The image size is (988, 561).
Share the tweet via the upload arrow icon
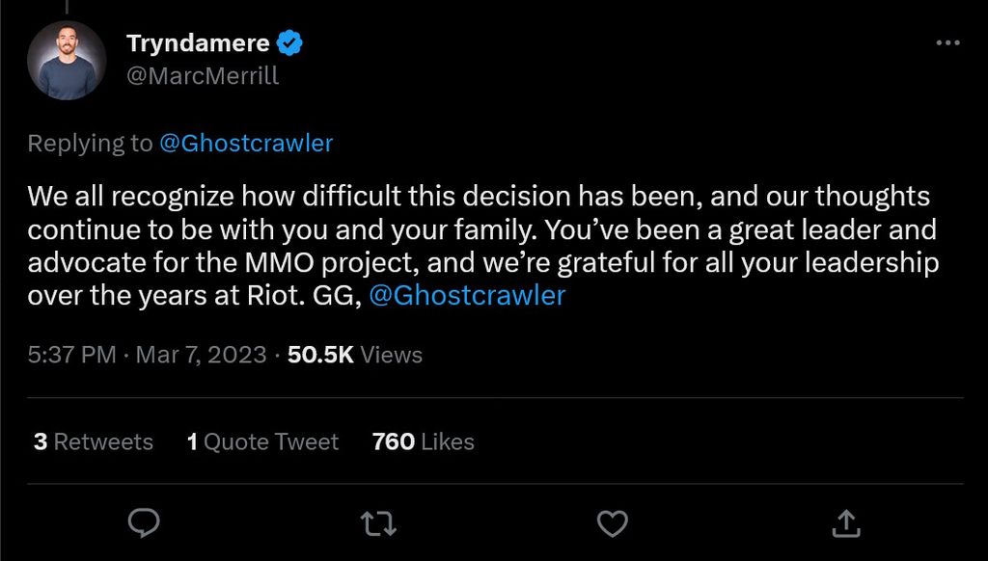pos(846,522)
